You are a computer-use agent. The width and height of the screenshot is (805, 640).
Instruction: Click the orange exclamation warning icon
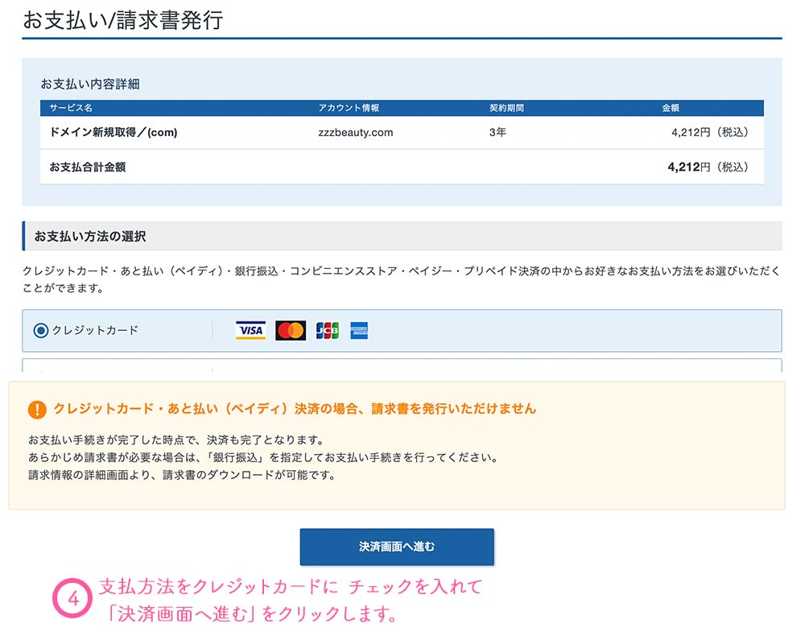pyautogui.click(x=37, y=409)
